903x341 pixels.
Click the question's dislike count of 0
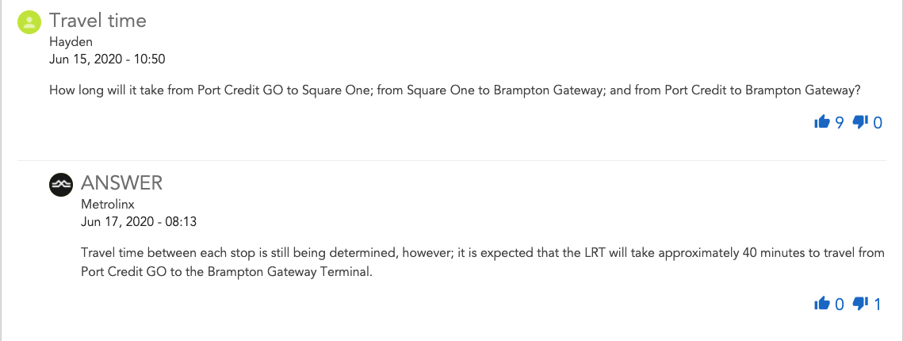pyautogui.click(x=878, y=123)
